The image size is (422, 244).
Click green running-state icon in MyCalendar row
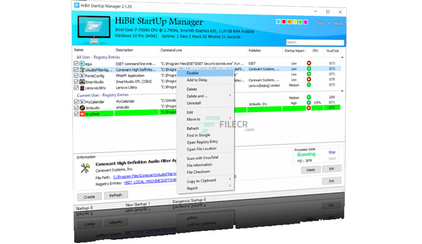coord(309,97)
